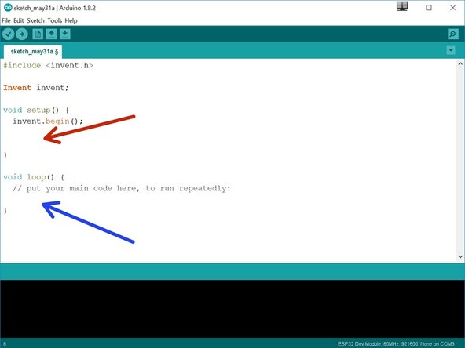Click the 'put your main code here' comment
465x348 pixels.
[x=121, y=188]
